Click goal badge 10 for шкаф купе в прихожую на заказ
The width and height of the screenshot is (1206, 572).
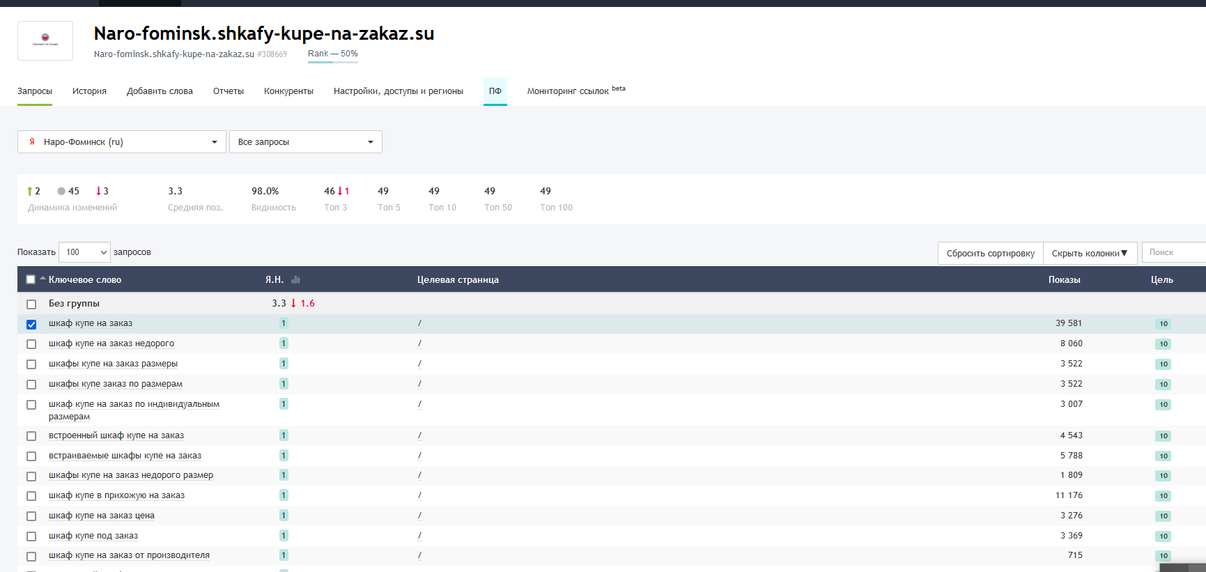(1163, 496)
